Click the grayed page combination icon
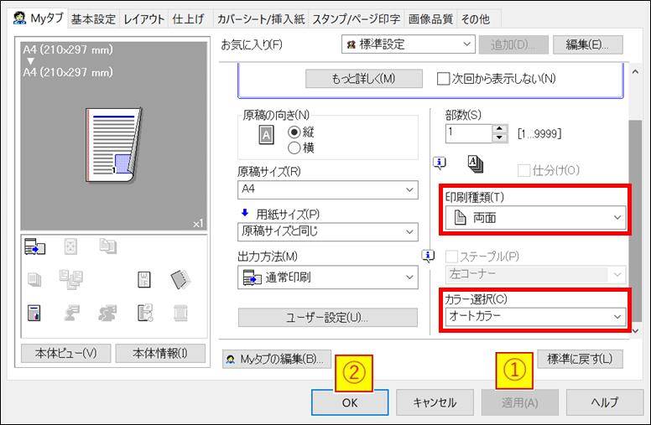This screenshot has width=651, height=425. pos(71,246)
